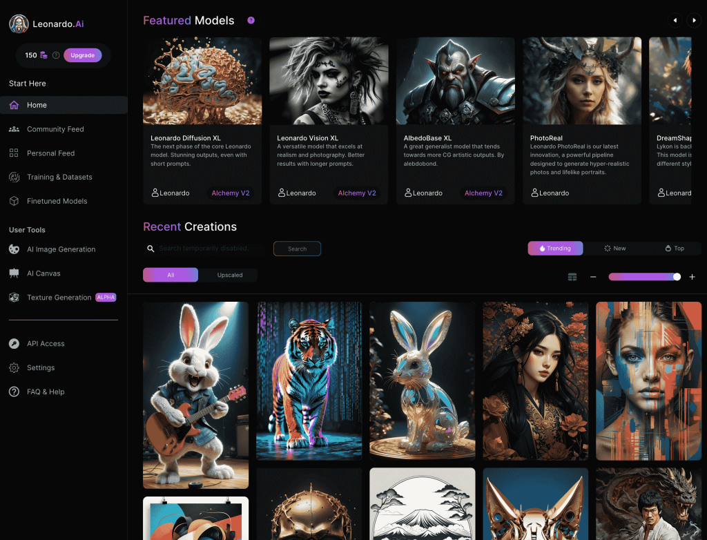Click the Upgrade button
The width and height of the screenshot is (707, 540).
click(x=83, y=55)
